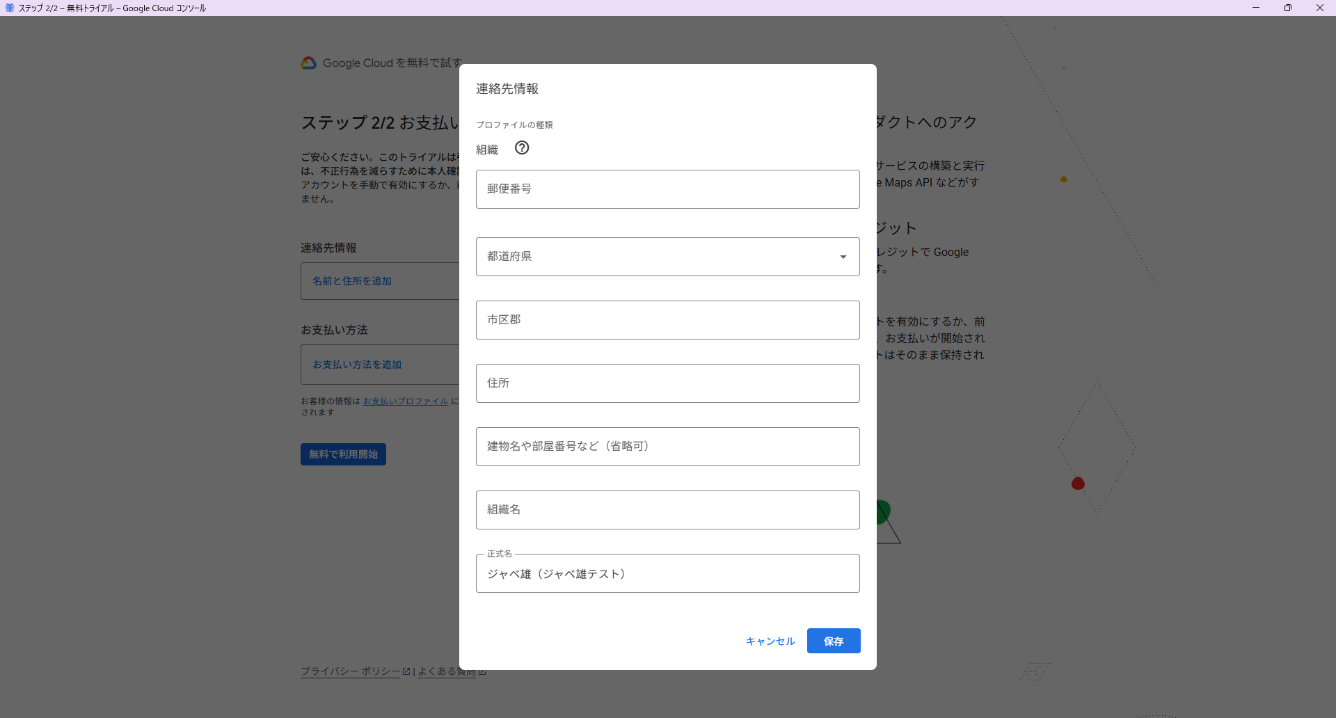Open the お支払いプロファイル link
Screen dimensions: 1336x718
(x=405, y=401)
